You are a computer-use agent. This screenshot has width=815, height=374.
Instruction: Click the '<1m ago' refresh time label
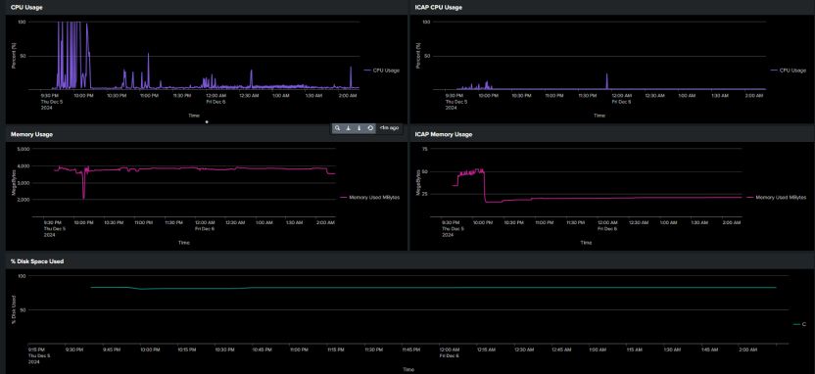(x=389, y=128)
